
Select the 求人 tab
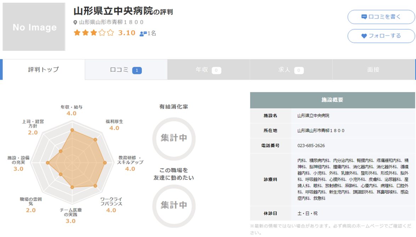click(291, 70)
